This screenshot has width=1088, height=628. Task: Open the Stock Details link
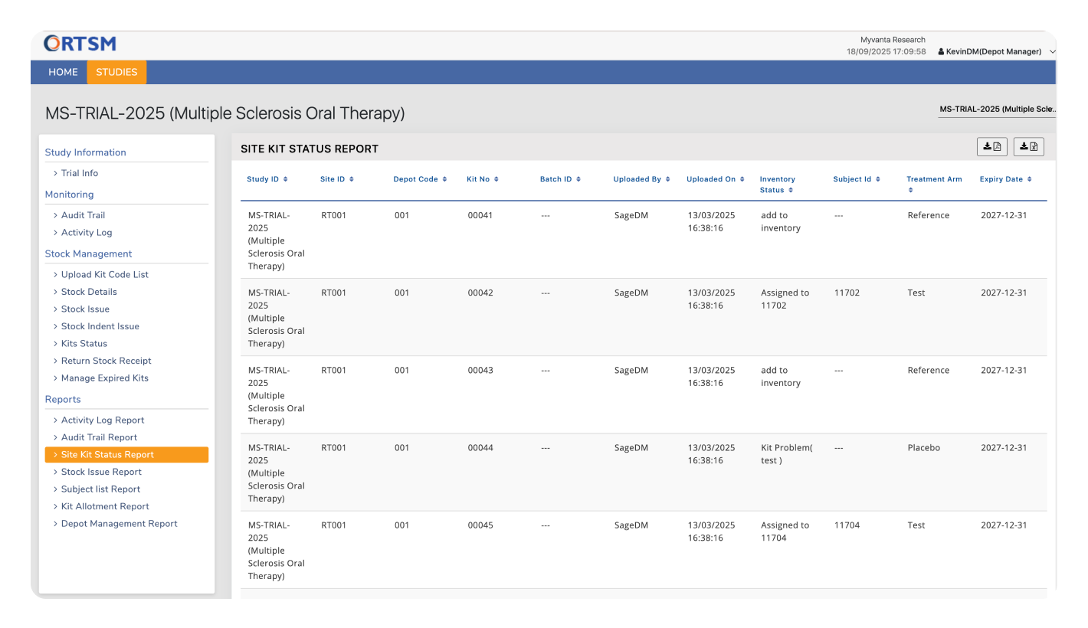89,292
